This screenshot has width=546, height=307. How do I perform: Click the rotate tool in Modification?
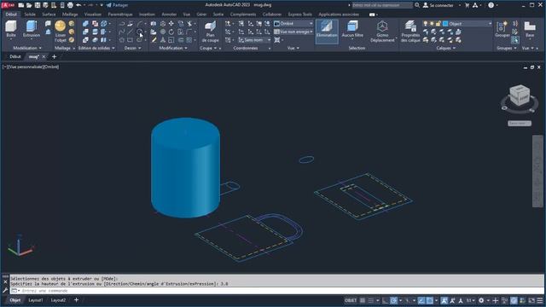171,32
